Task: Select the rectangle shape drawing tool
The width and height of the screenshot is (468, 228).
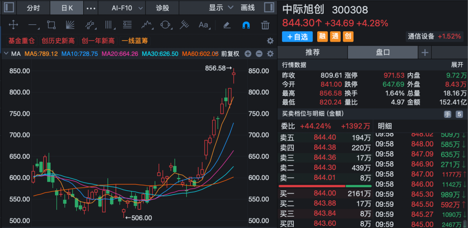Action: coord(51,25)
